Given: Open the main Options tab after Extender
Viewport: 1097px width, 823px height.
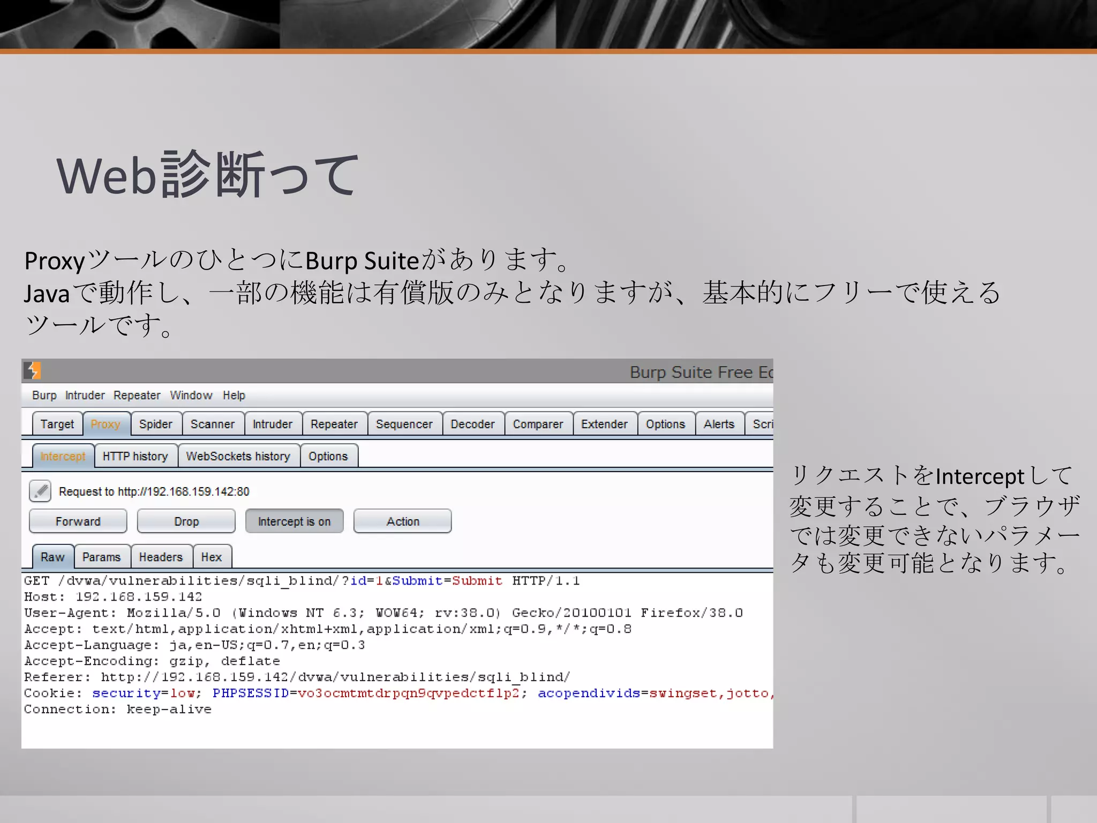Looking at the screenshot, I should [666, 424].
